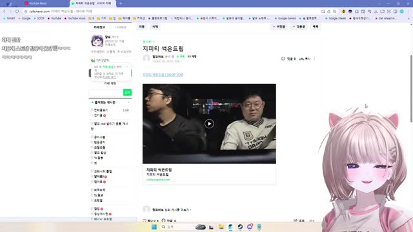Click the cafe search input field
This screenshot has width=413, height=232.
click(x=106, y=92)
